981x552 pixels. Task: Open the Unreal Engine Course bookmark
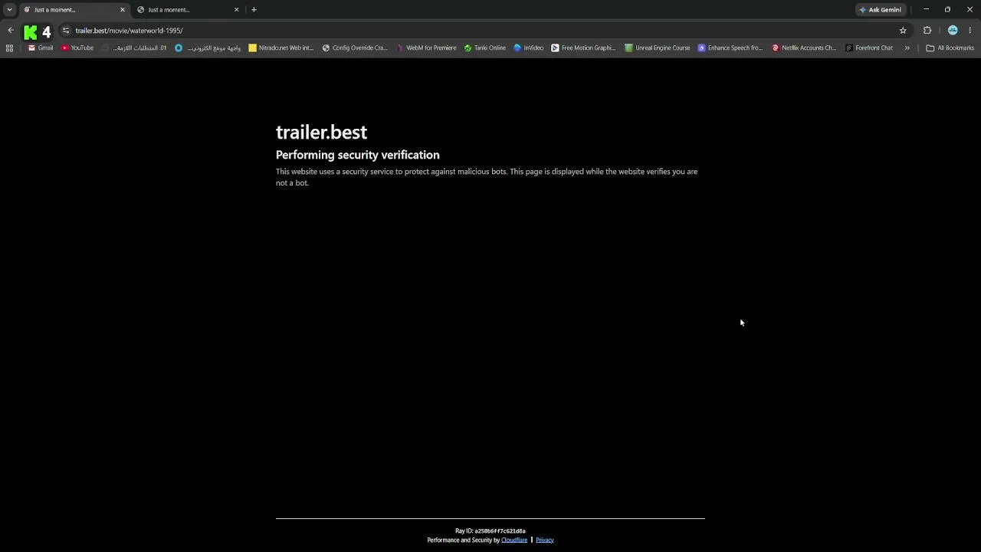pyautogui.click(x=658, y=48)
